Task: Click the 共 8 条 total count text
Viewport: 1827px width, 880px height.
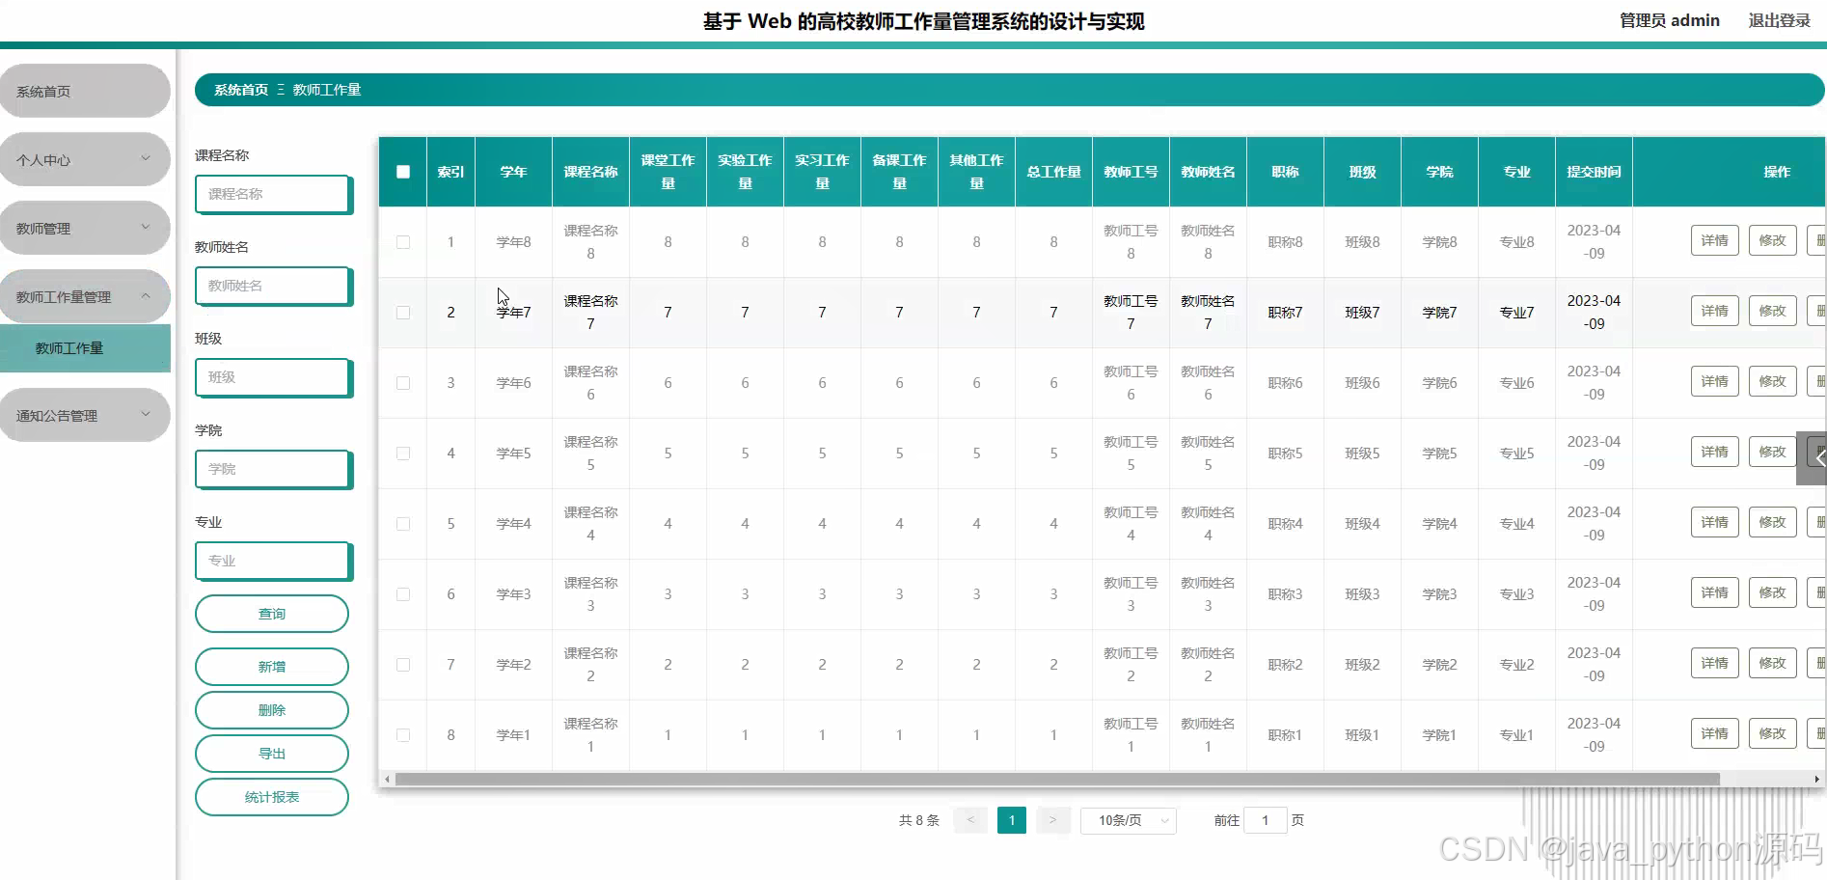Action: click(918, 820)
